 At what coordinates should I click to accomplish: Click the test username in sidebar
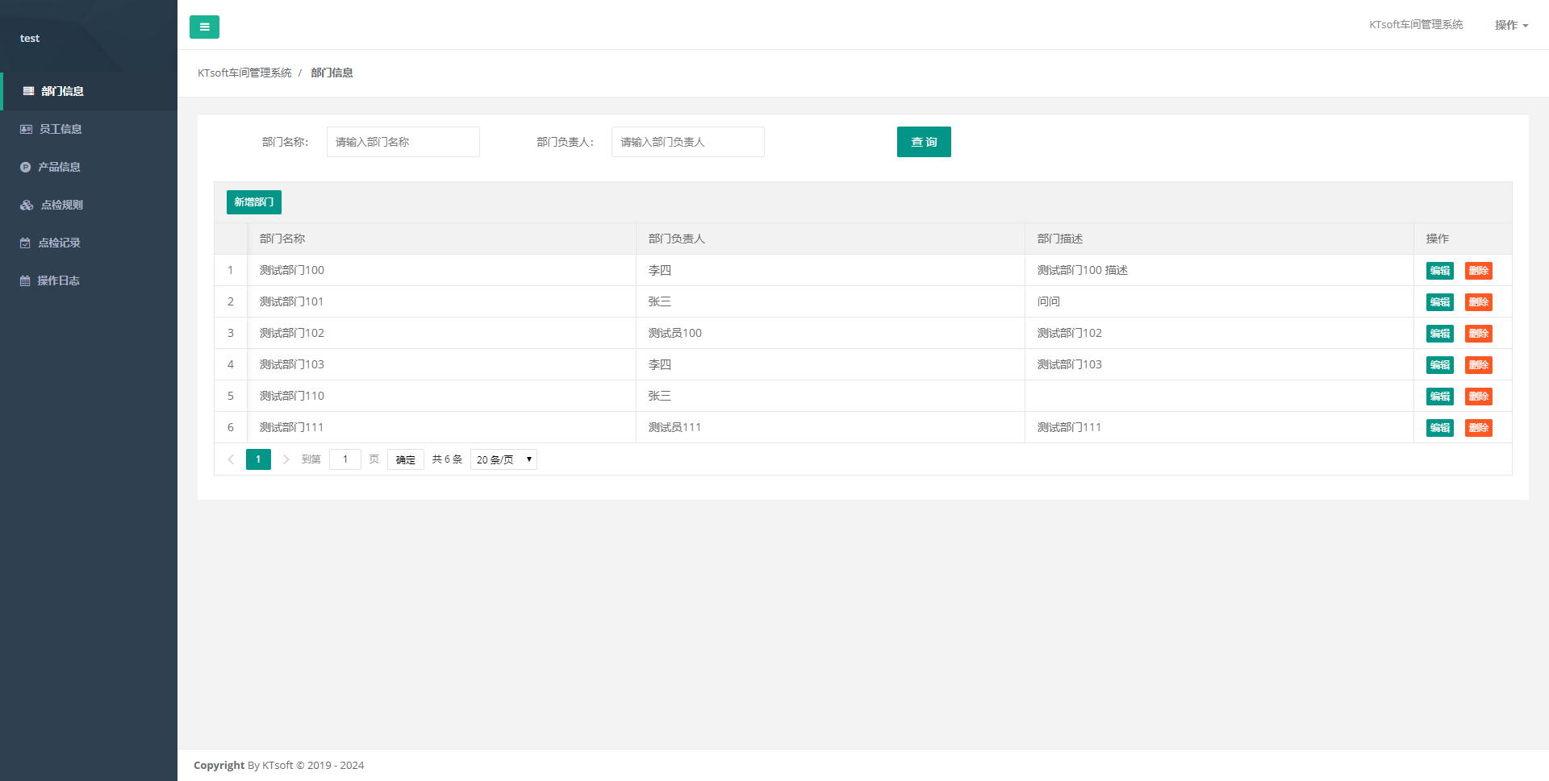coord(30,38)
